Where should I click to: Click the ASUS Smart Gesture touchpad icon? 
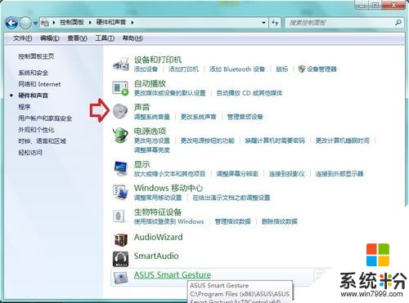click(120, 278)
